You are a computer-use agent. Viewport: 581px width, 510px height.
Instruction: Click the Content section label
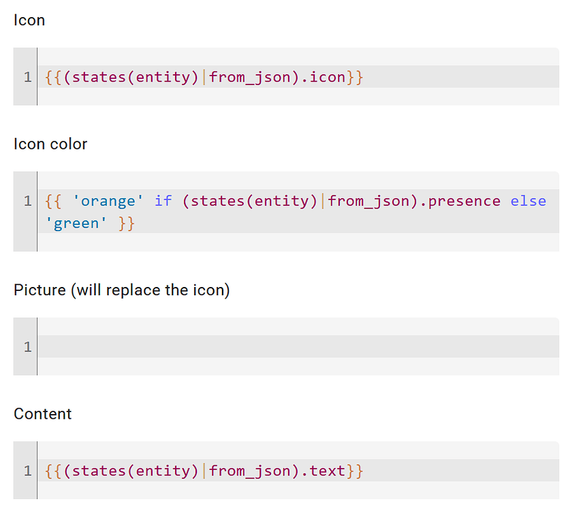[x=42, y=413]
